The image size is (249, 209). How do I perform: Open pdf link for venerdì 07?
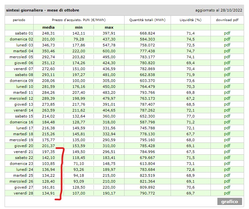[227, 69]
